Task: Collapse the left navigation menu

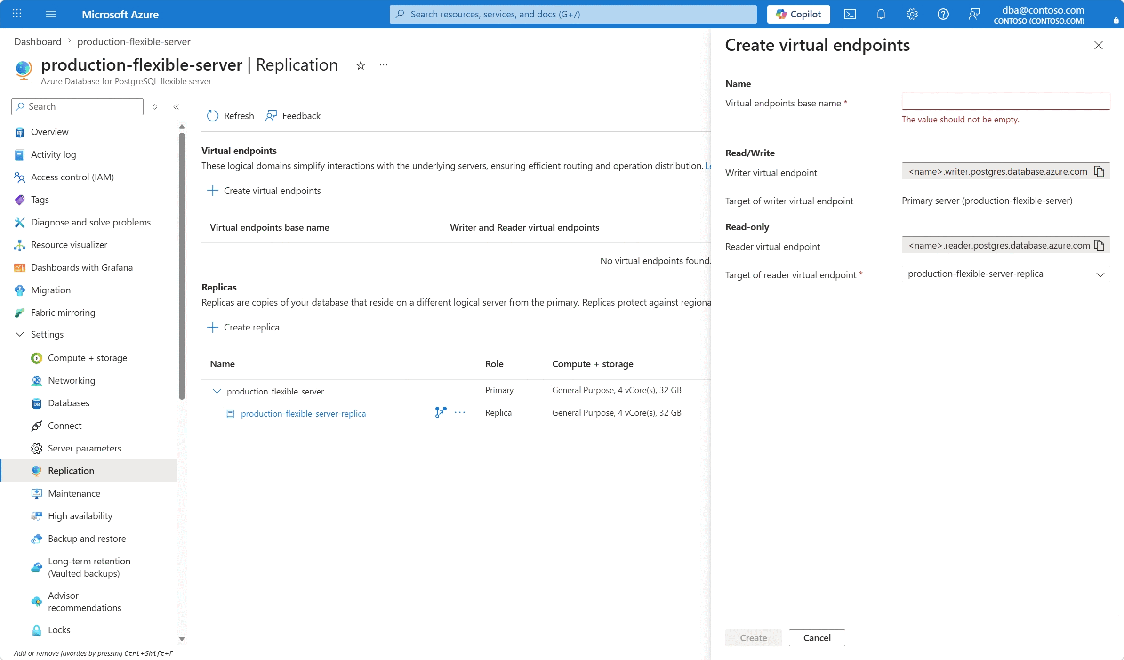Action: click(176, 107)
